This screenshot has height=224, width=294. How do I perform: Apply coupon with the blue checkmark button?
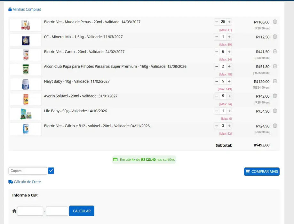tap(51, 171)
